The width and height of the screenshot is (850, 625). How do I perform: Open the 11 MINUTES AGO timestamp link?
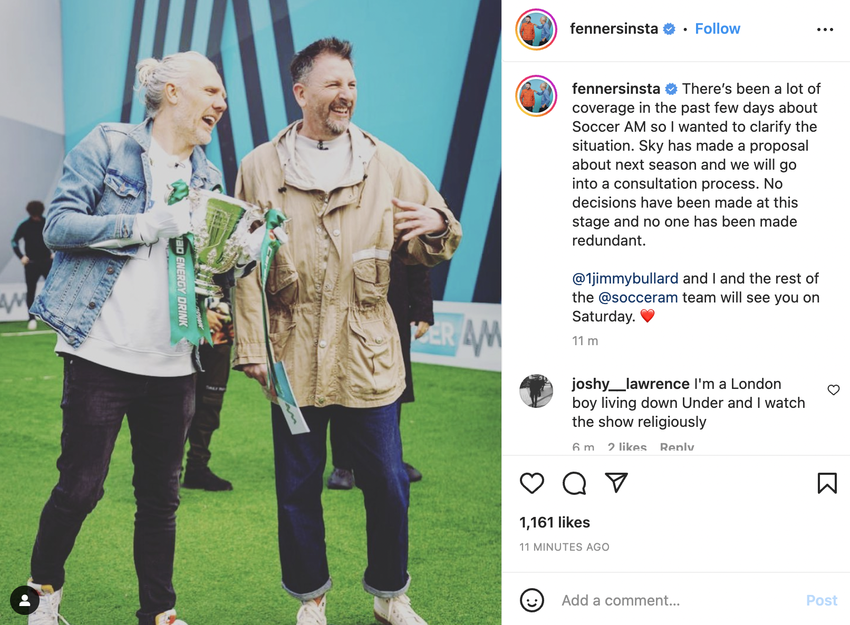pyautogui.click(x=564, y=547)
